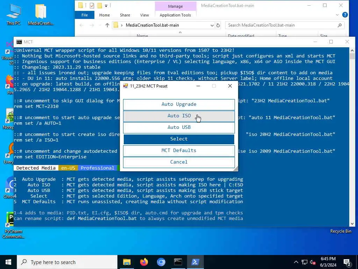Switch to the View ribbon tab
Viewport: 358px width, 269px height.
[144, 15]
